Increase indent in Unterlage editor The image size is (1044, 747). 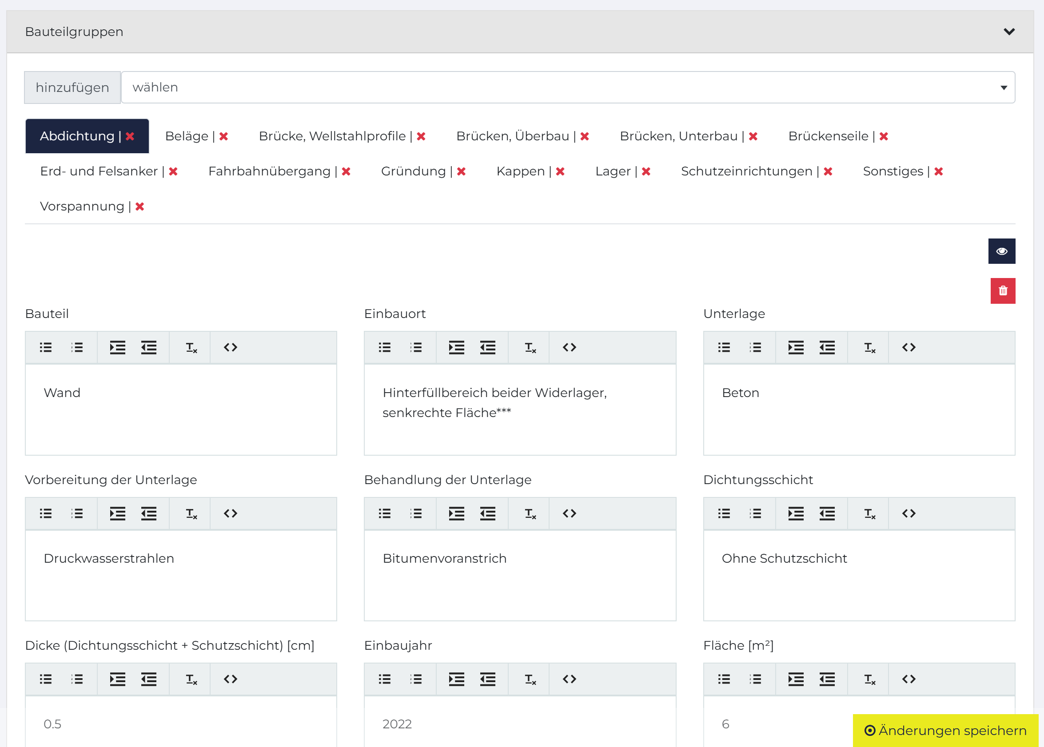click(796, 347)
